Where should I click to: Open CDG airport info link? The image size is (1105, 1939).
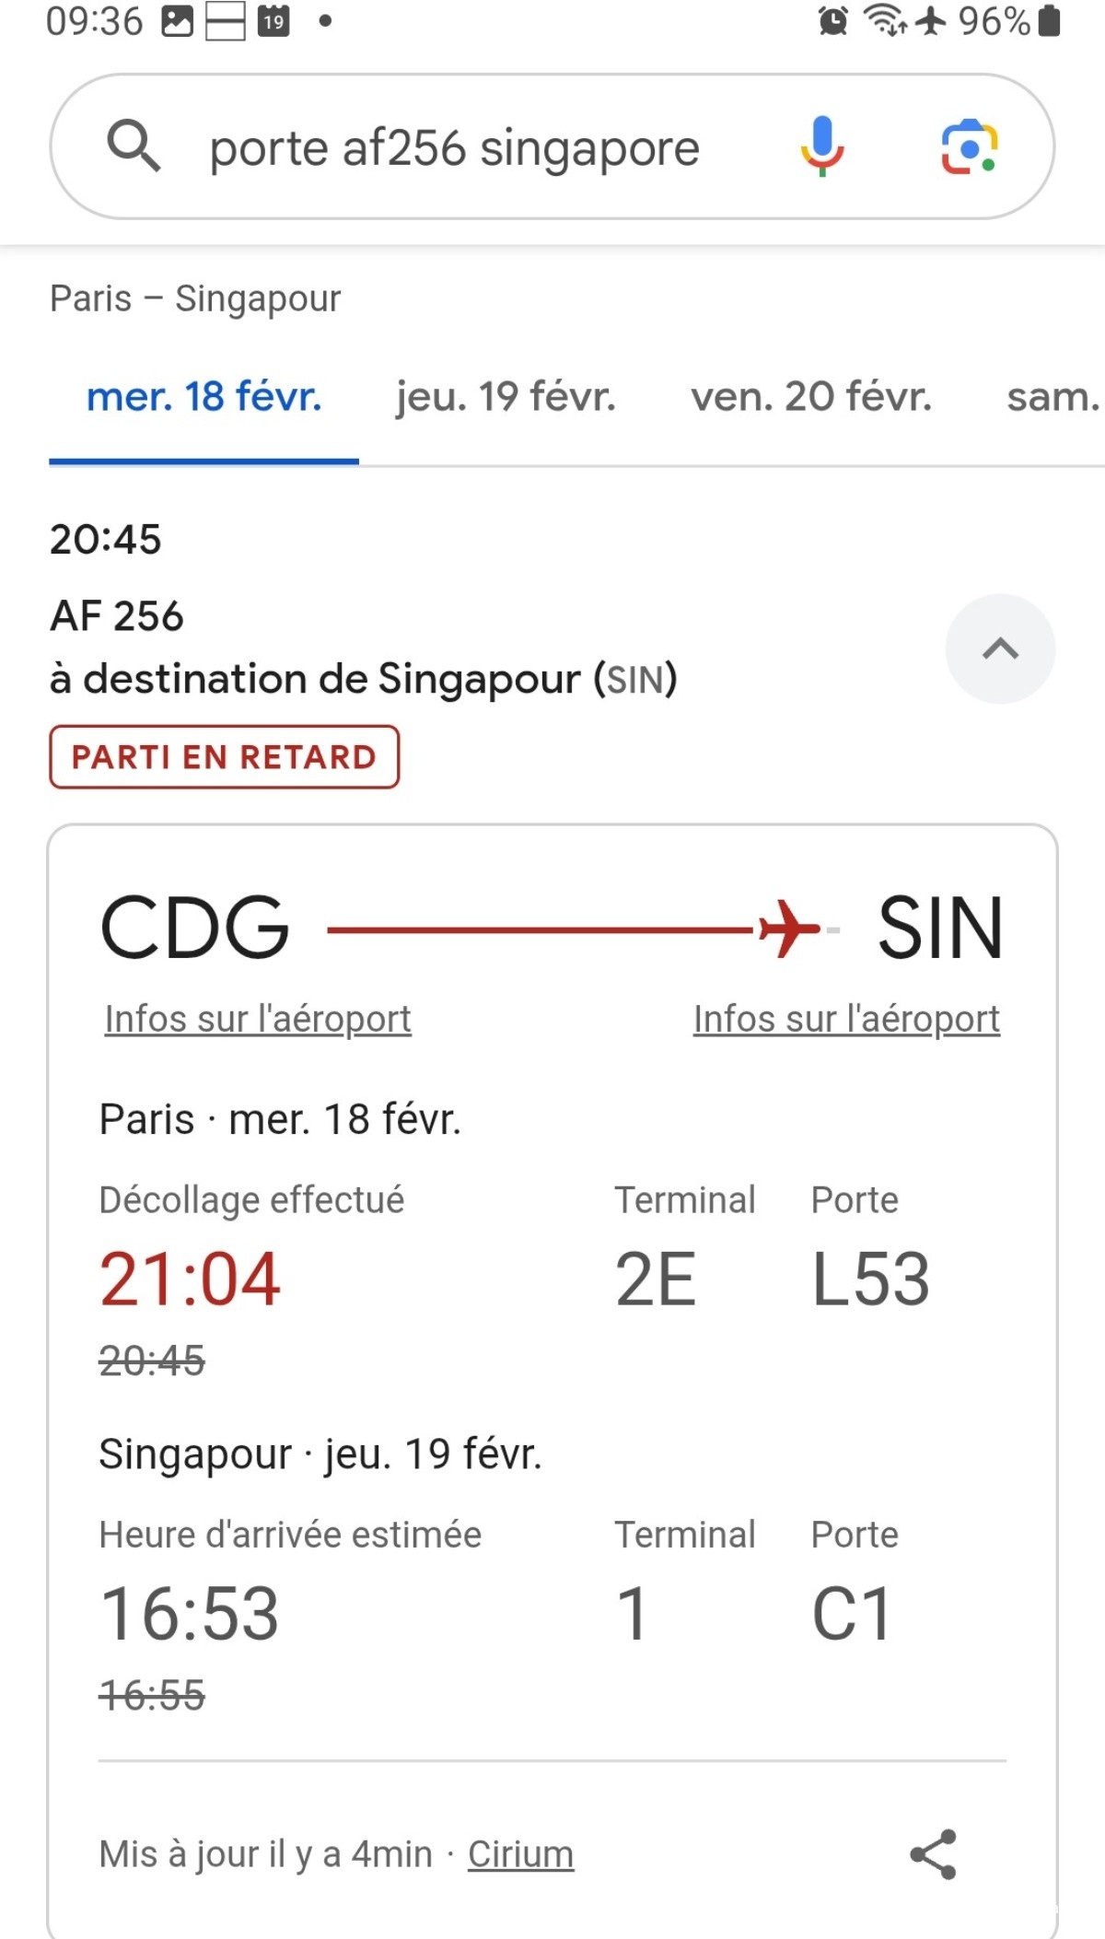[x=258, y=1019]
